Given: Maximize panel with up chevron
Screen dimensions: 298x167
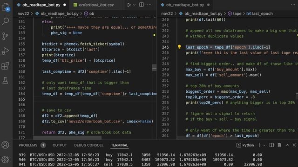Looking at the screenshot, I should [288, 145].
